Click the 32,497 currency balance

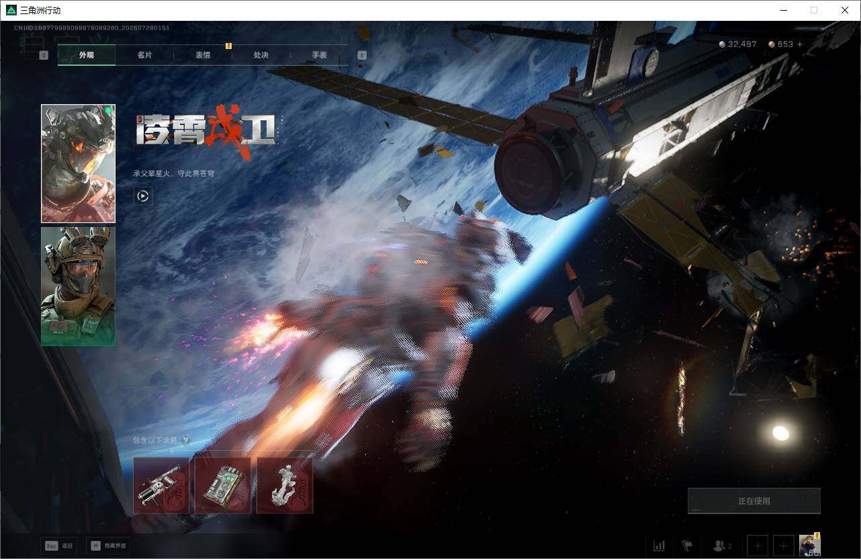(x=737, y=44)
